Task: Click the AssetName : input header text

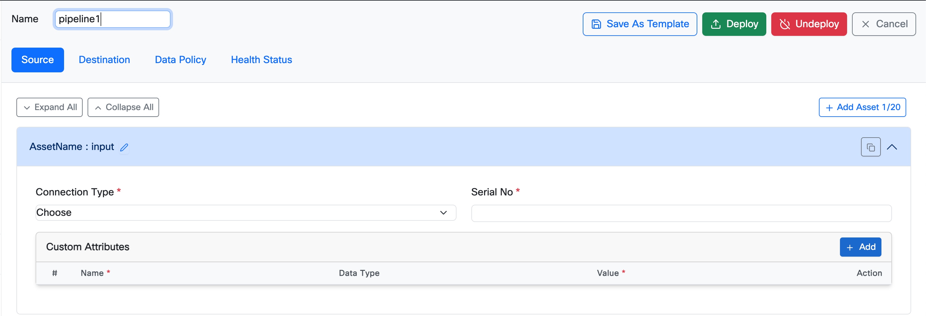Action: [x=71, y=147]
